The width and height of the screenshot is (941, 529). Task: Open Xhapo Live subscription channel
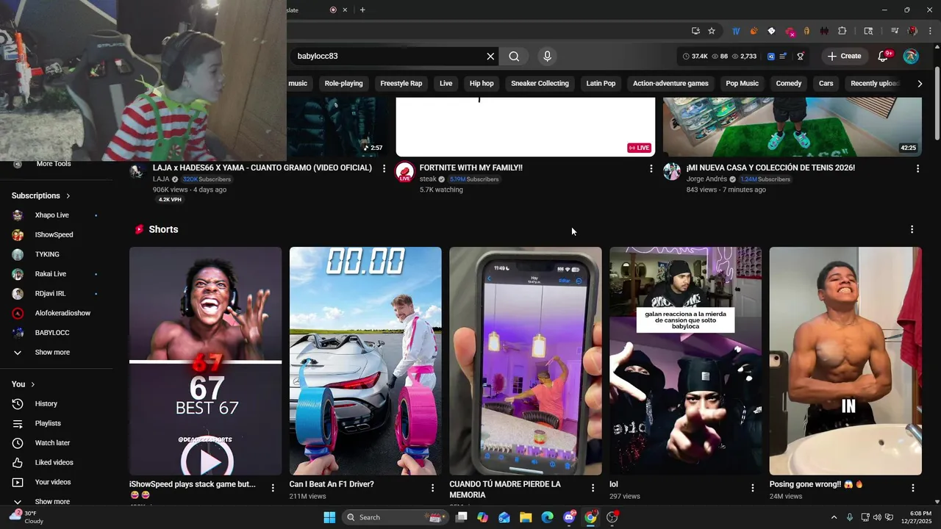(52, 215)
